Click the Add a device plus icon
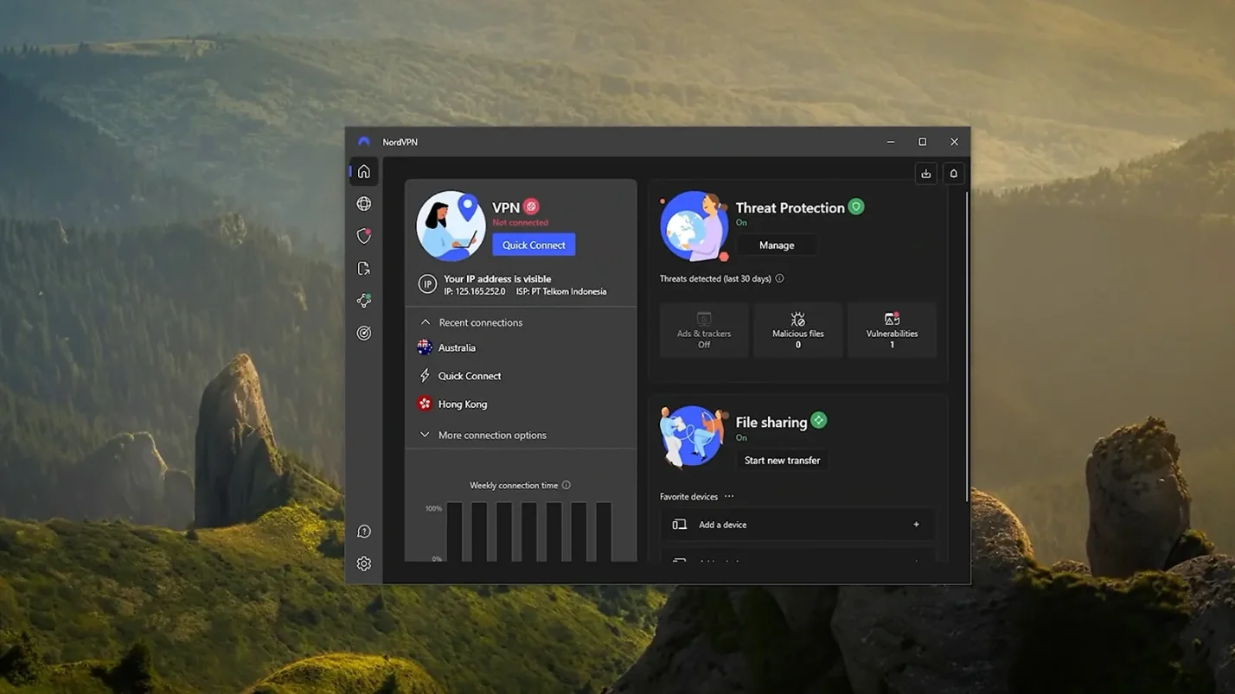Screen dimensions: 1235x694 (917, 525)
